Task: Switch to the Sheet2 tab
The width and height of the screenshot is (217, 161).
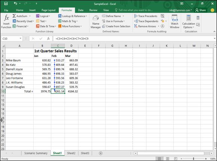Action: coord(71,153)
